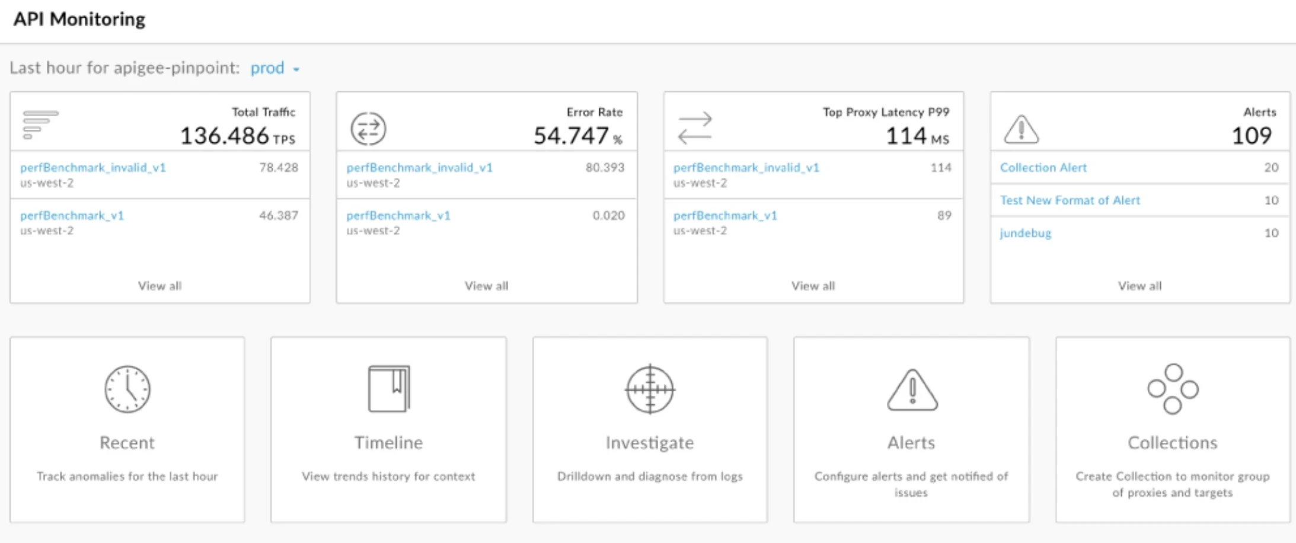The image size is (1296, 543).
Task: Click the API Monitoring page title
Action: coord(79,20)
